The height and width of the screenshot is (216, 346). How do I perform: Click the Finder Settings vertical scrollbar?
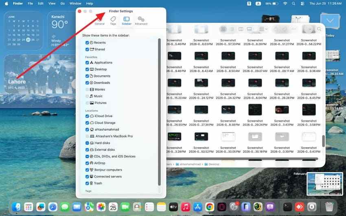[159, 112]
